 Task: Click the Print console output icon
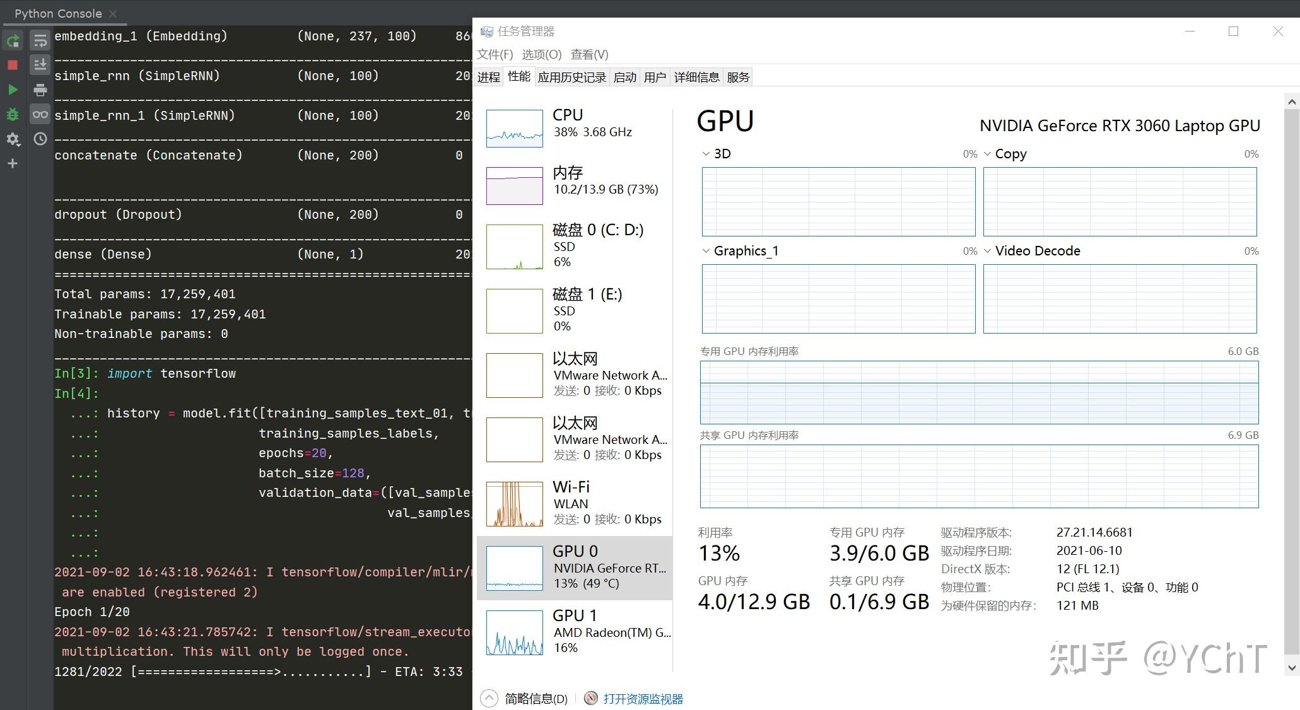click(x=40, y=89)
